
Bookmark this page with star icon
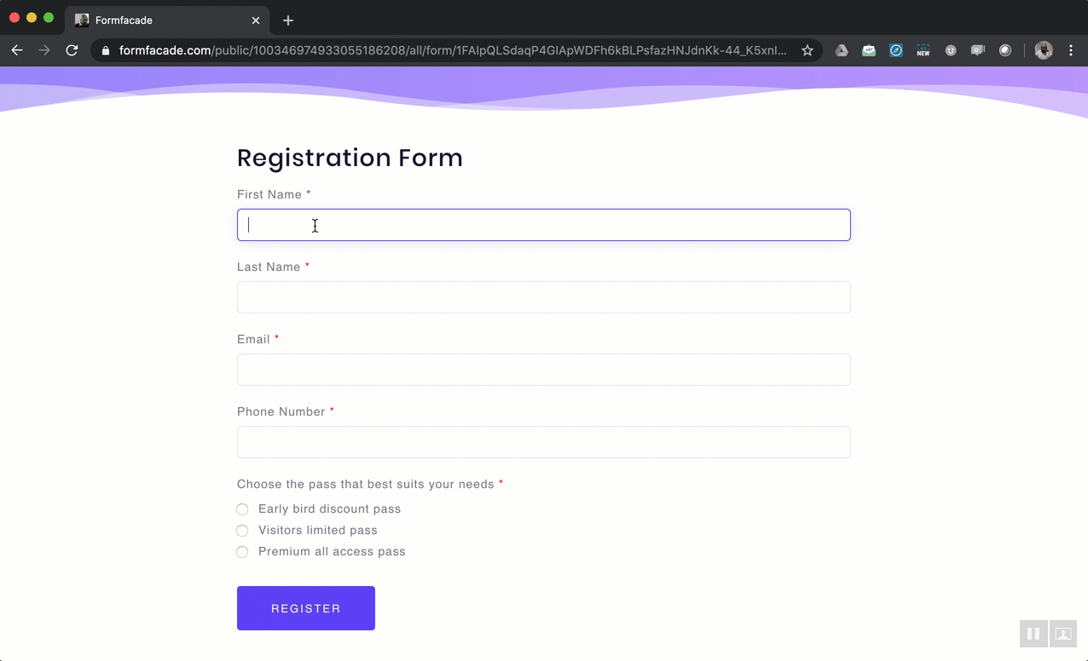pyautogui.click(x=807, y=50)
